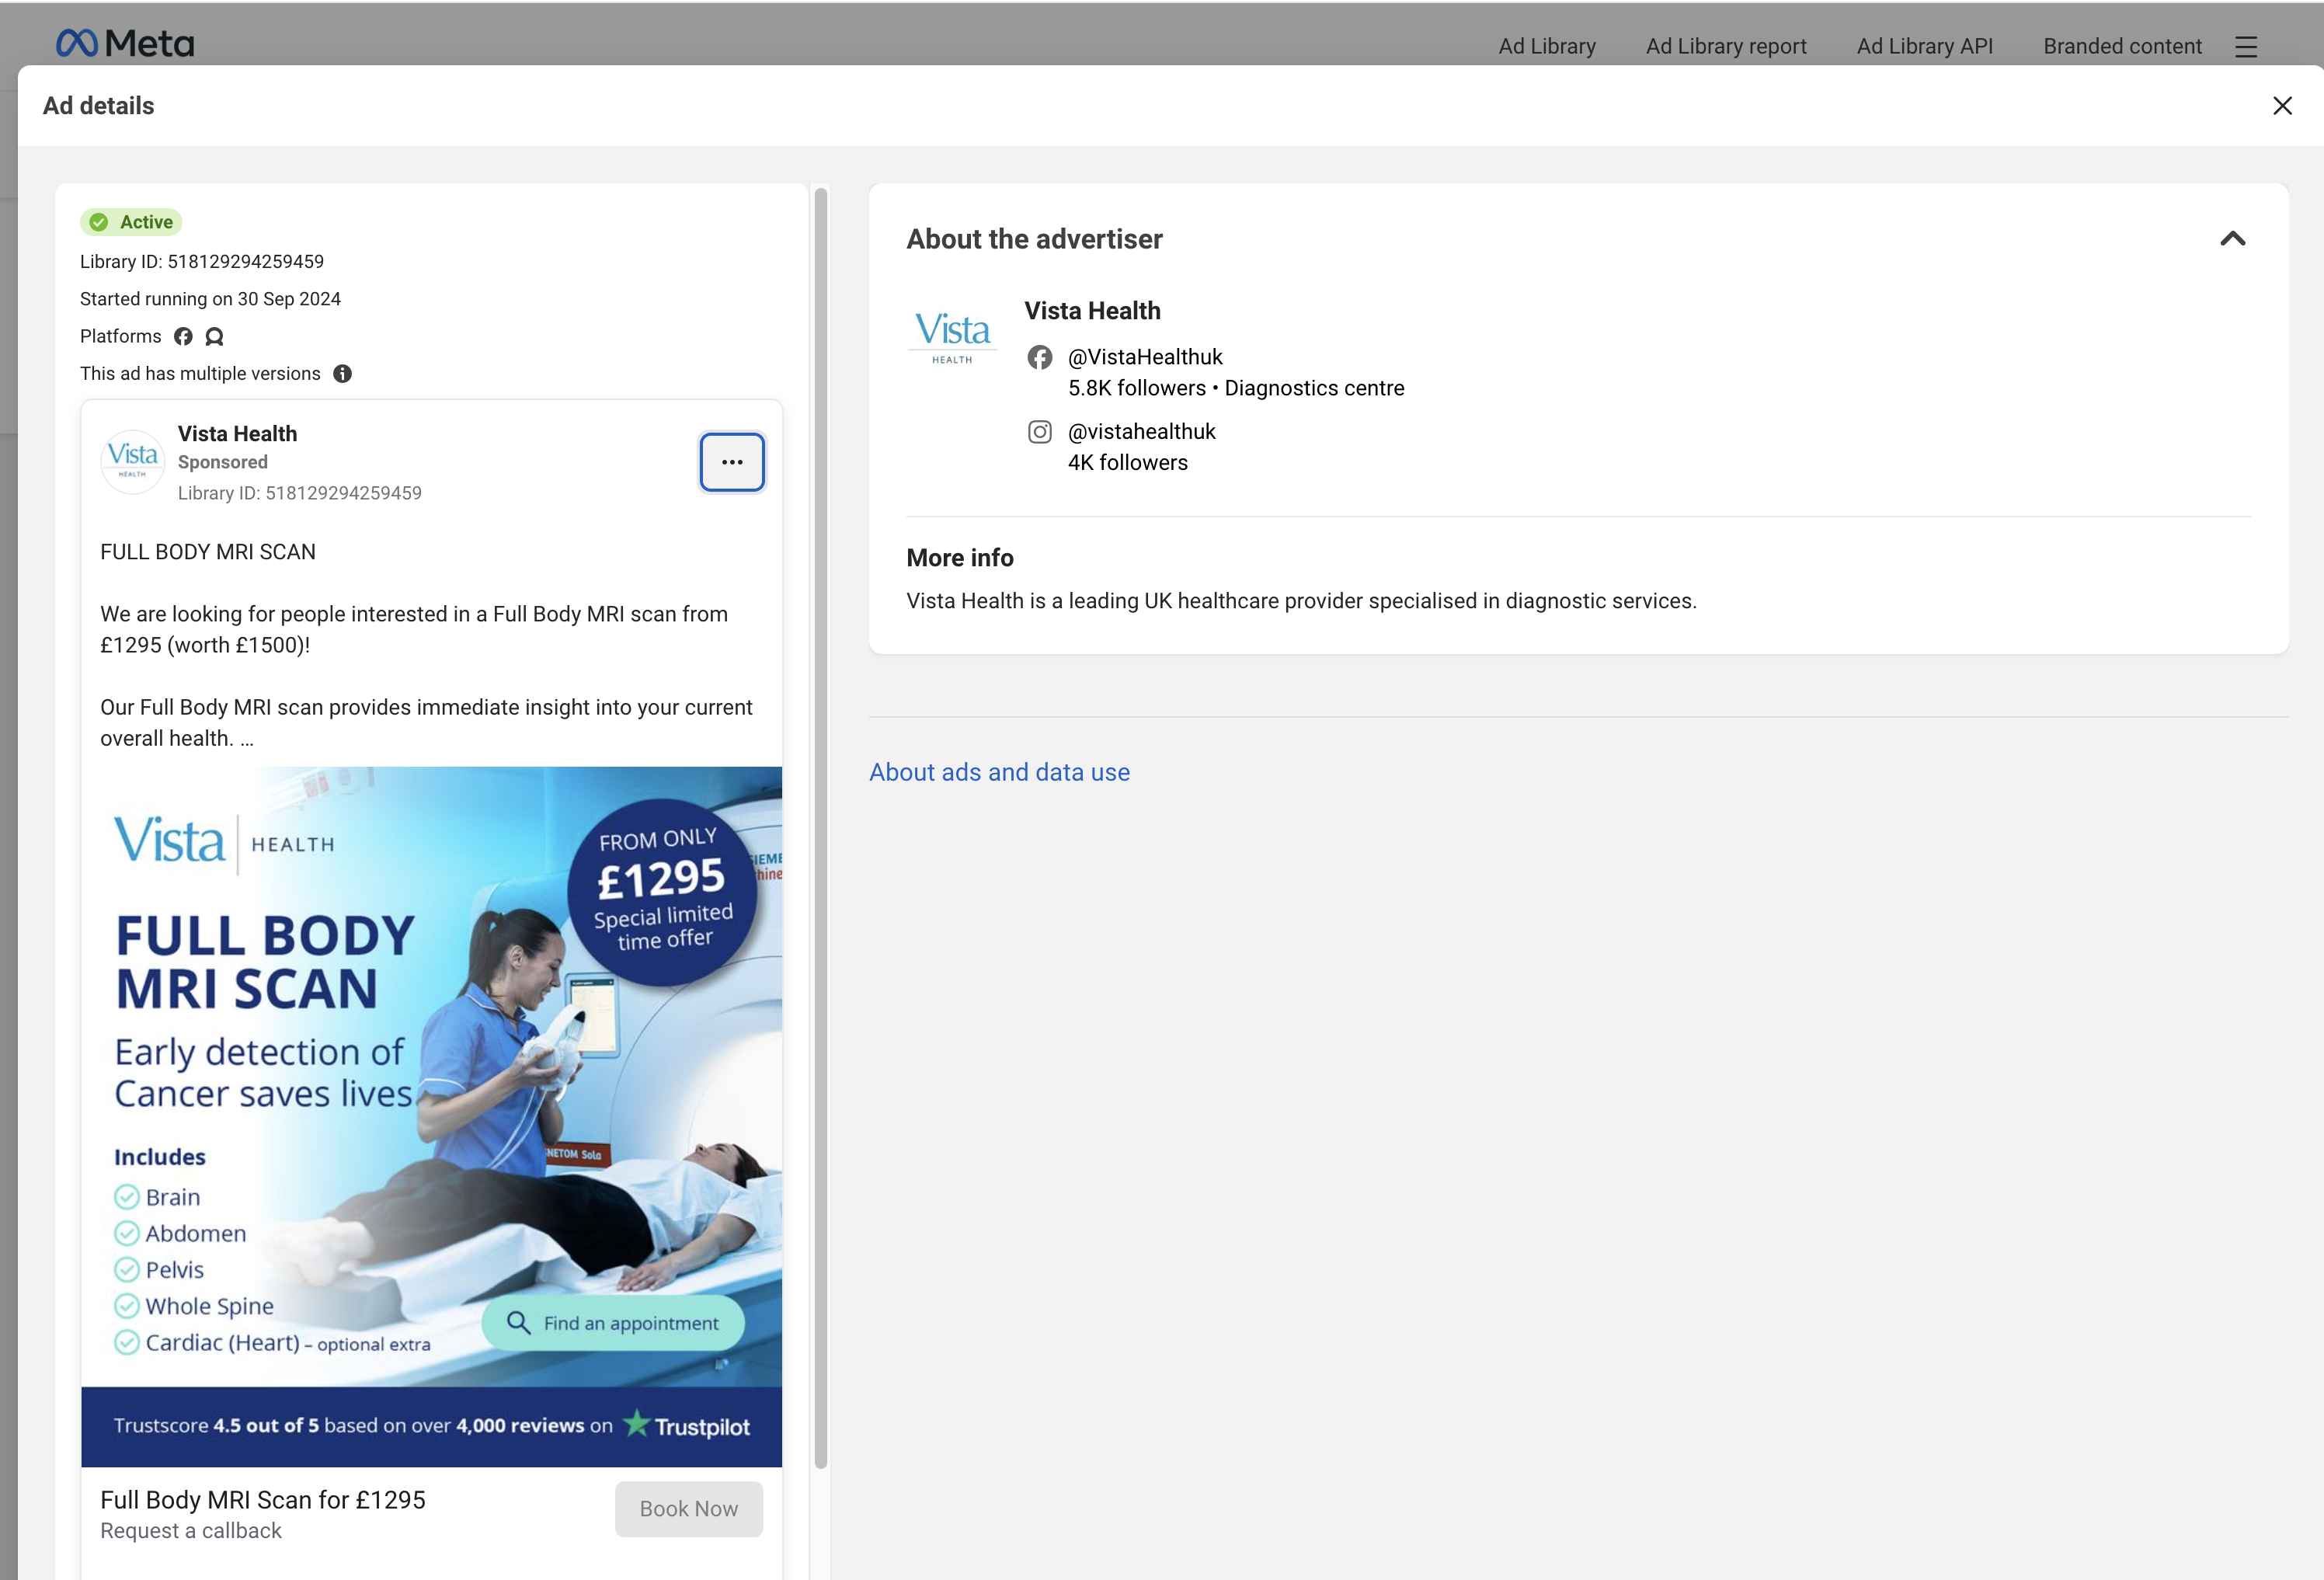Viewport: 2324px width, 1580px height.
Task: Open Branded content page
Action: 2121,46
